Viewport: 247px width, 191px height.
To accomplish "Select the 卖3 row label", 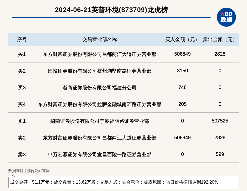I will click(x=22, y=155).
